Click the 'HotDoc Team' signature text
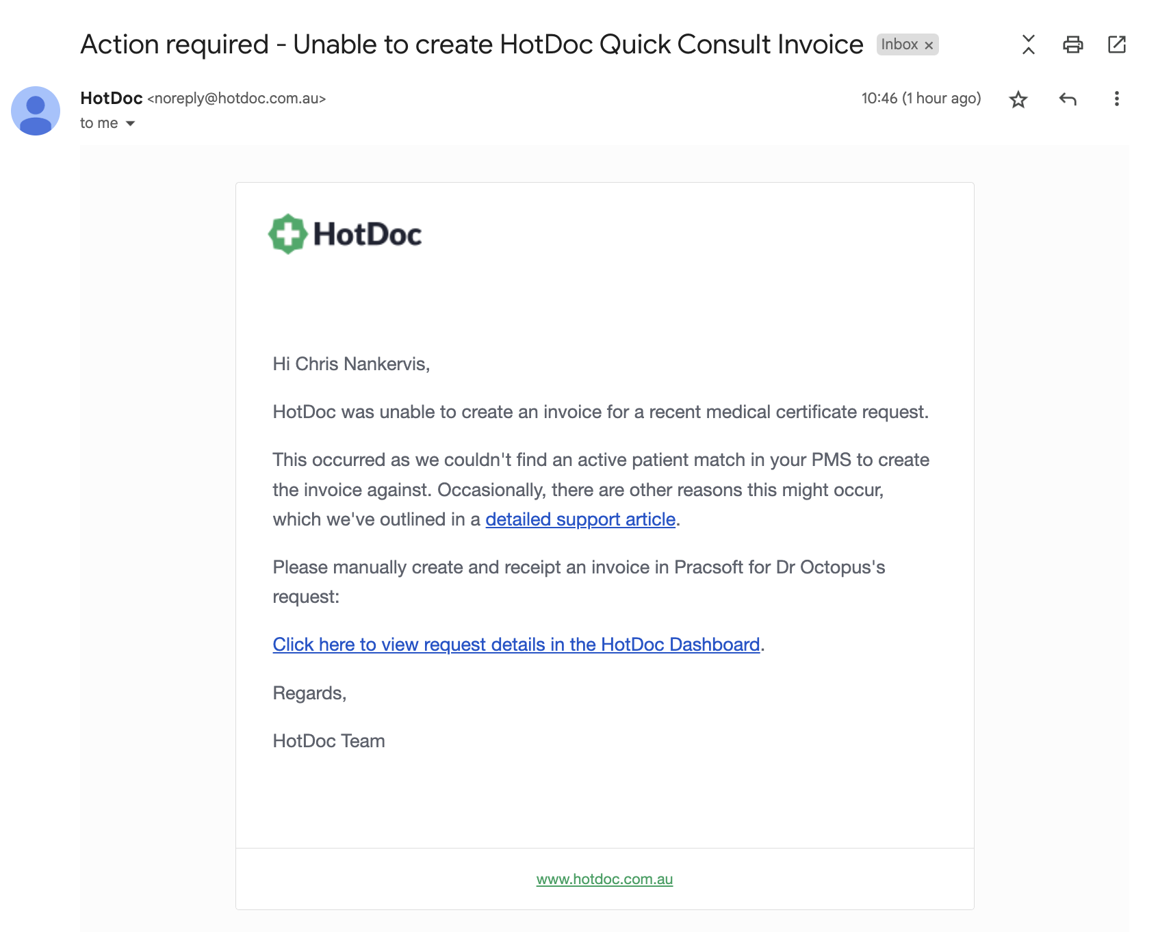The height and width of the screenshot is (932, 1158). tap(329, 741)
